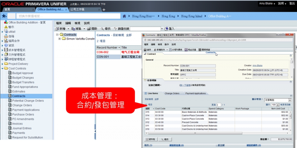The width and height of the screenshot is (297, 148).
Task: Open Potential Change Orders in sidebar
Action: [x=28, y=101]
